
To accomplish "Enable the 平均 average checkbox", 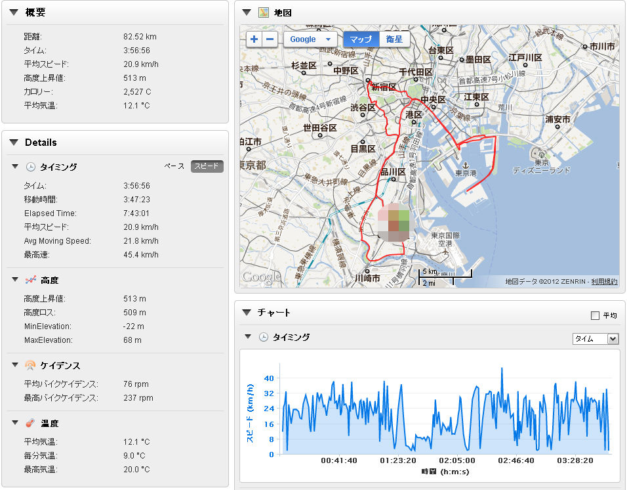I will (x=595, y=315).
